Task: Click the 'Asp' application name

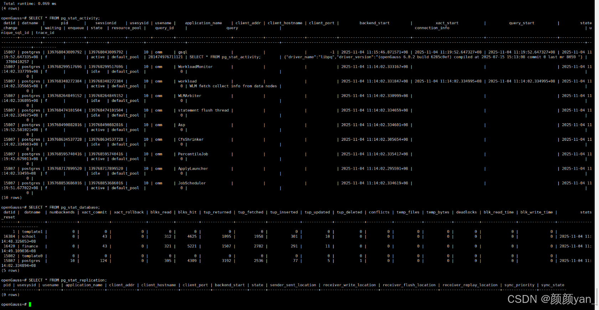Action: 182,125
